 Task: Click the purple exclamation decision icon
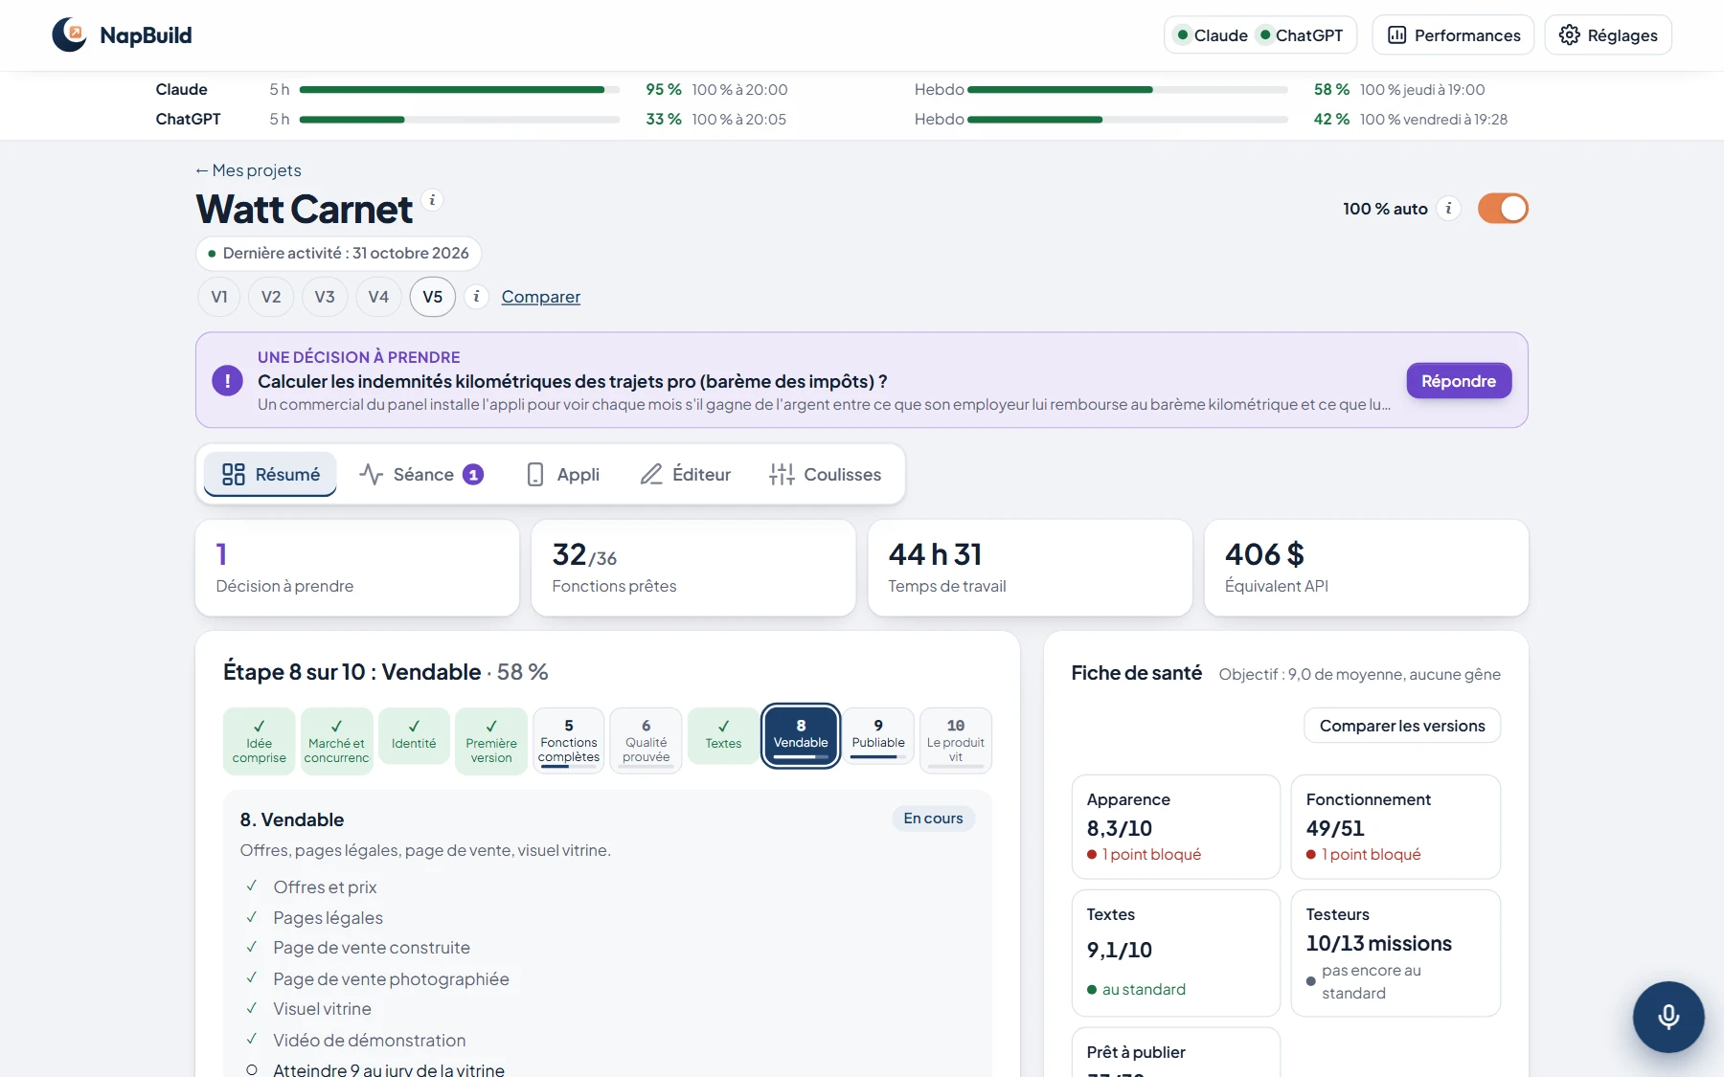click(227, 380)
